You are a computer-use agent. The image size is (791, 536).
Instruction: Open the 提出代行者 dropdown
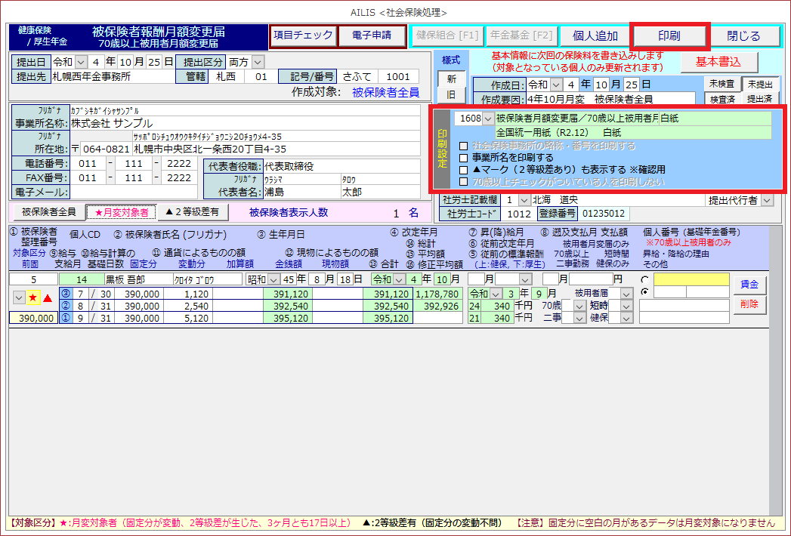[x=767, y=200]
